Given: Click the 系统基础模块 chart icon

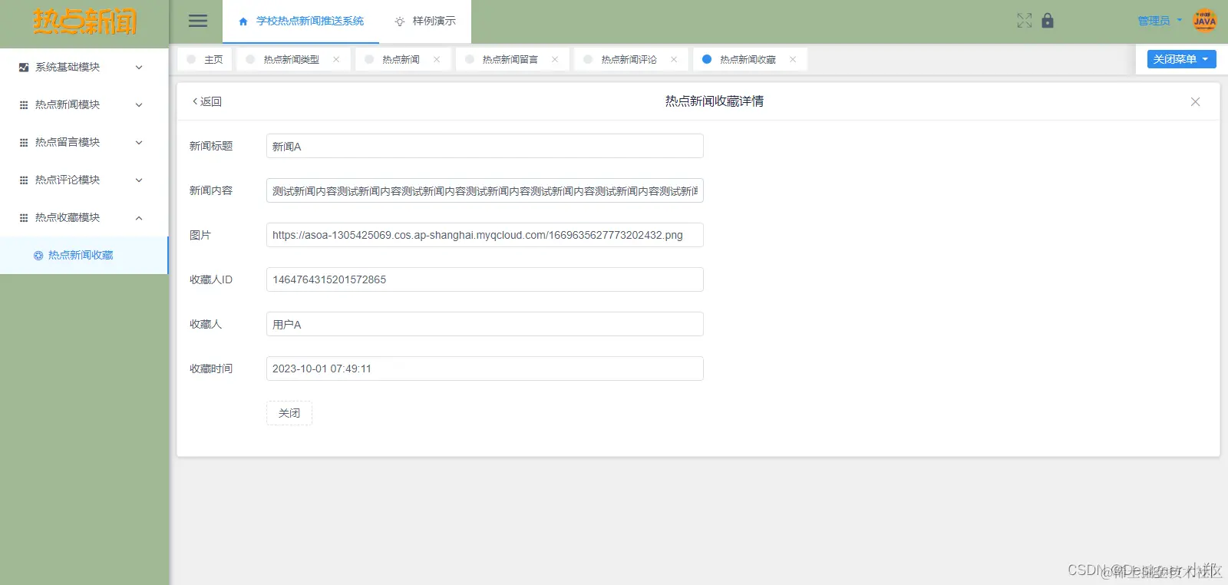Looking at the screenshot, I should [24, 68].
